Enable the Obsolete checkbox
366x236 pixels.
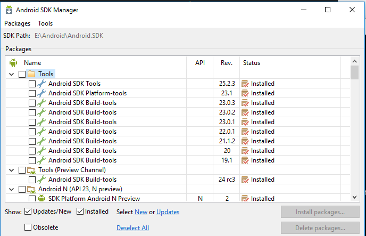pos(28,227)
